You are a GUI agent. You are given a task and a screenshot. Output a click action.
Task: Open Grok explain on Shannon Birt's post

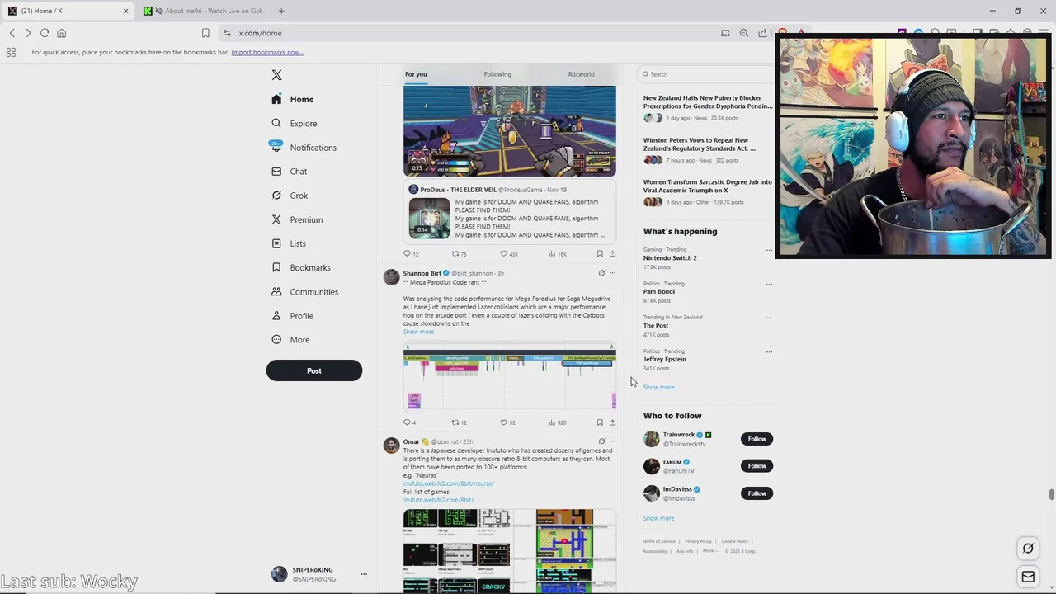click(x=601, y=273)
